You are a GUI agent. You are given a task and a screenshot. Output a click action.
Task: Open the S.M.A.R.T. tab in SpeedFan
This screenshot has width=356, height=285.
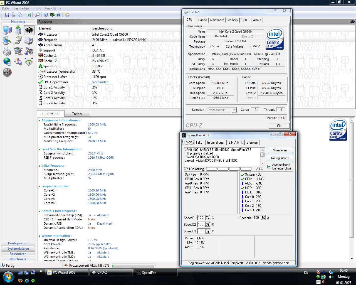coord(236,142)
